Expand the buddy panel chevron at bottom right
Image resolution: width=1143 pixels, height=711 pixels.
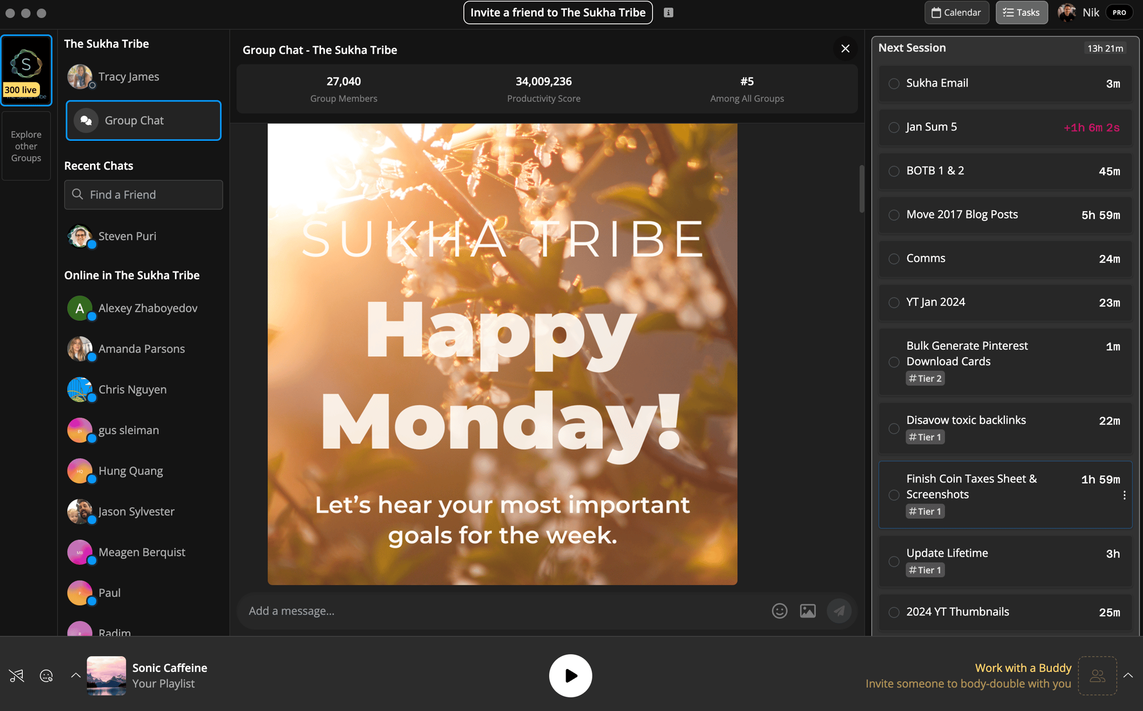1128,675
